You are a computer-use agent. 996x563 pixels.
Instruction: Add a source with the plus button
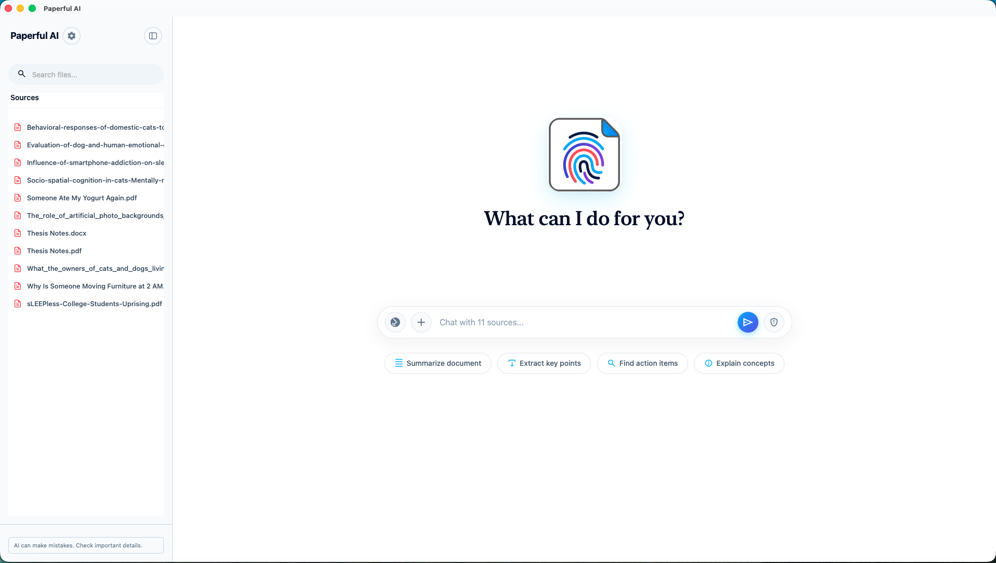421,322
